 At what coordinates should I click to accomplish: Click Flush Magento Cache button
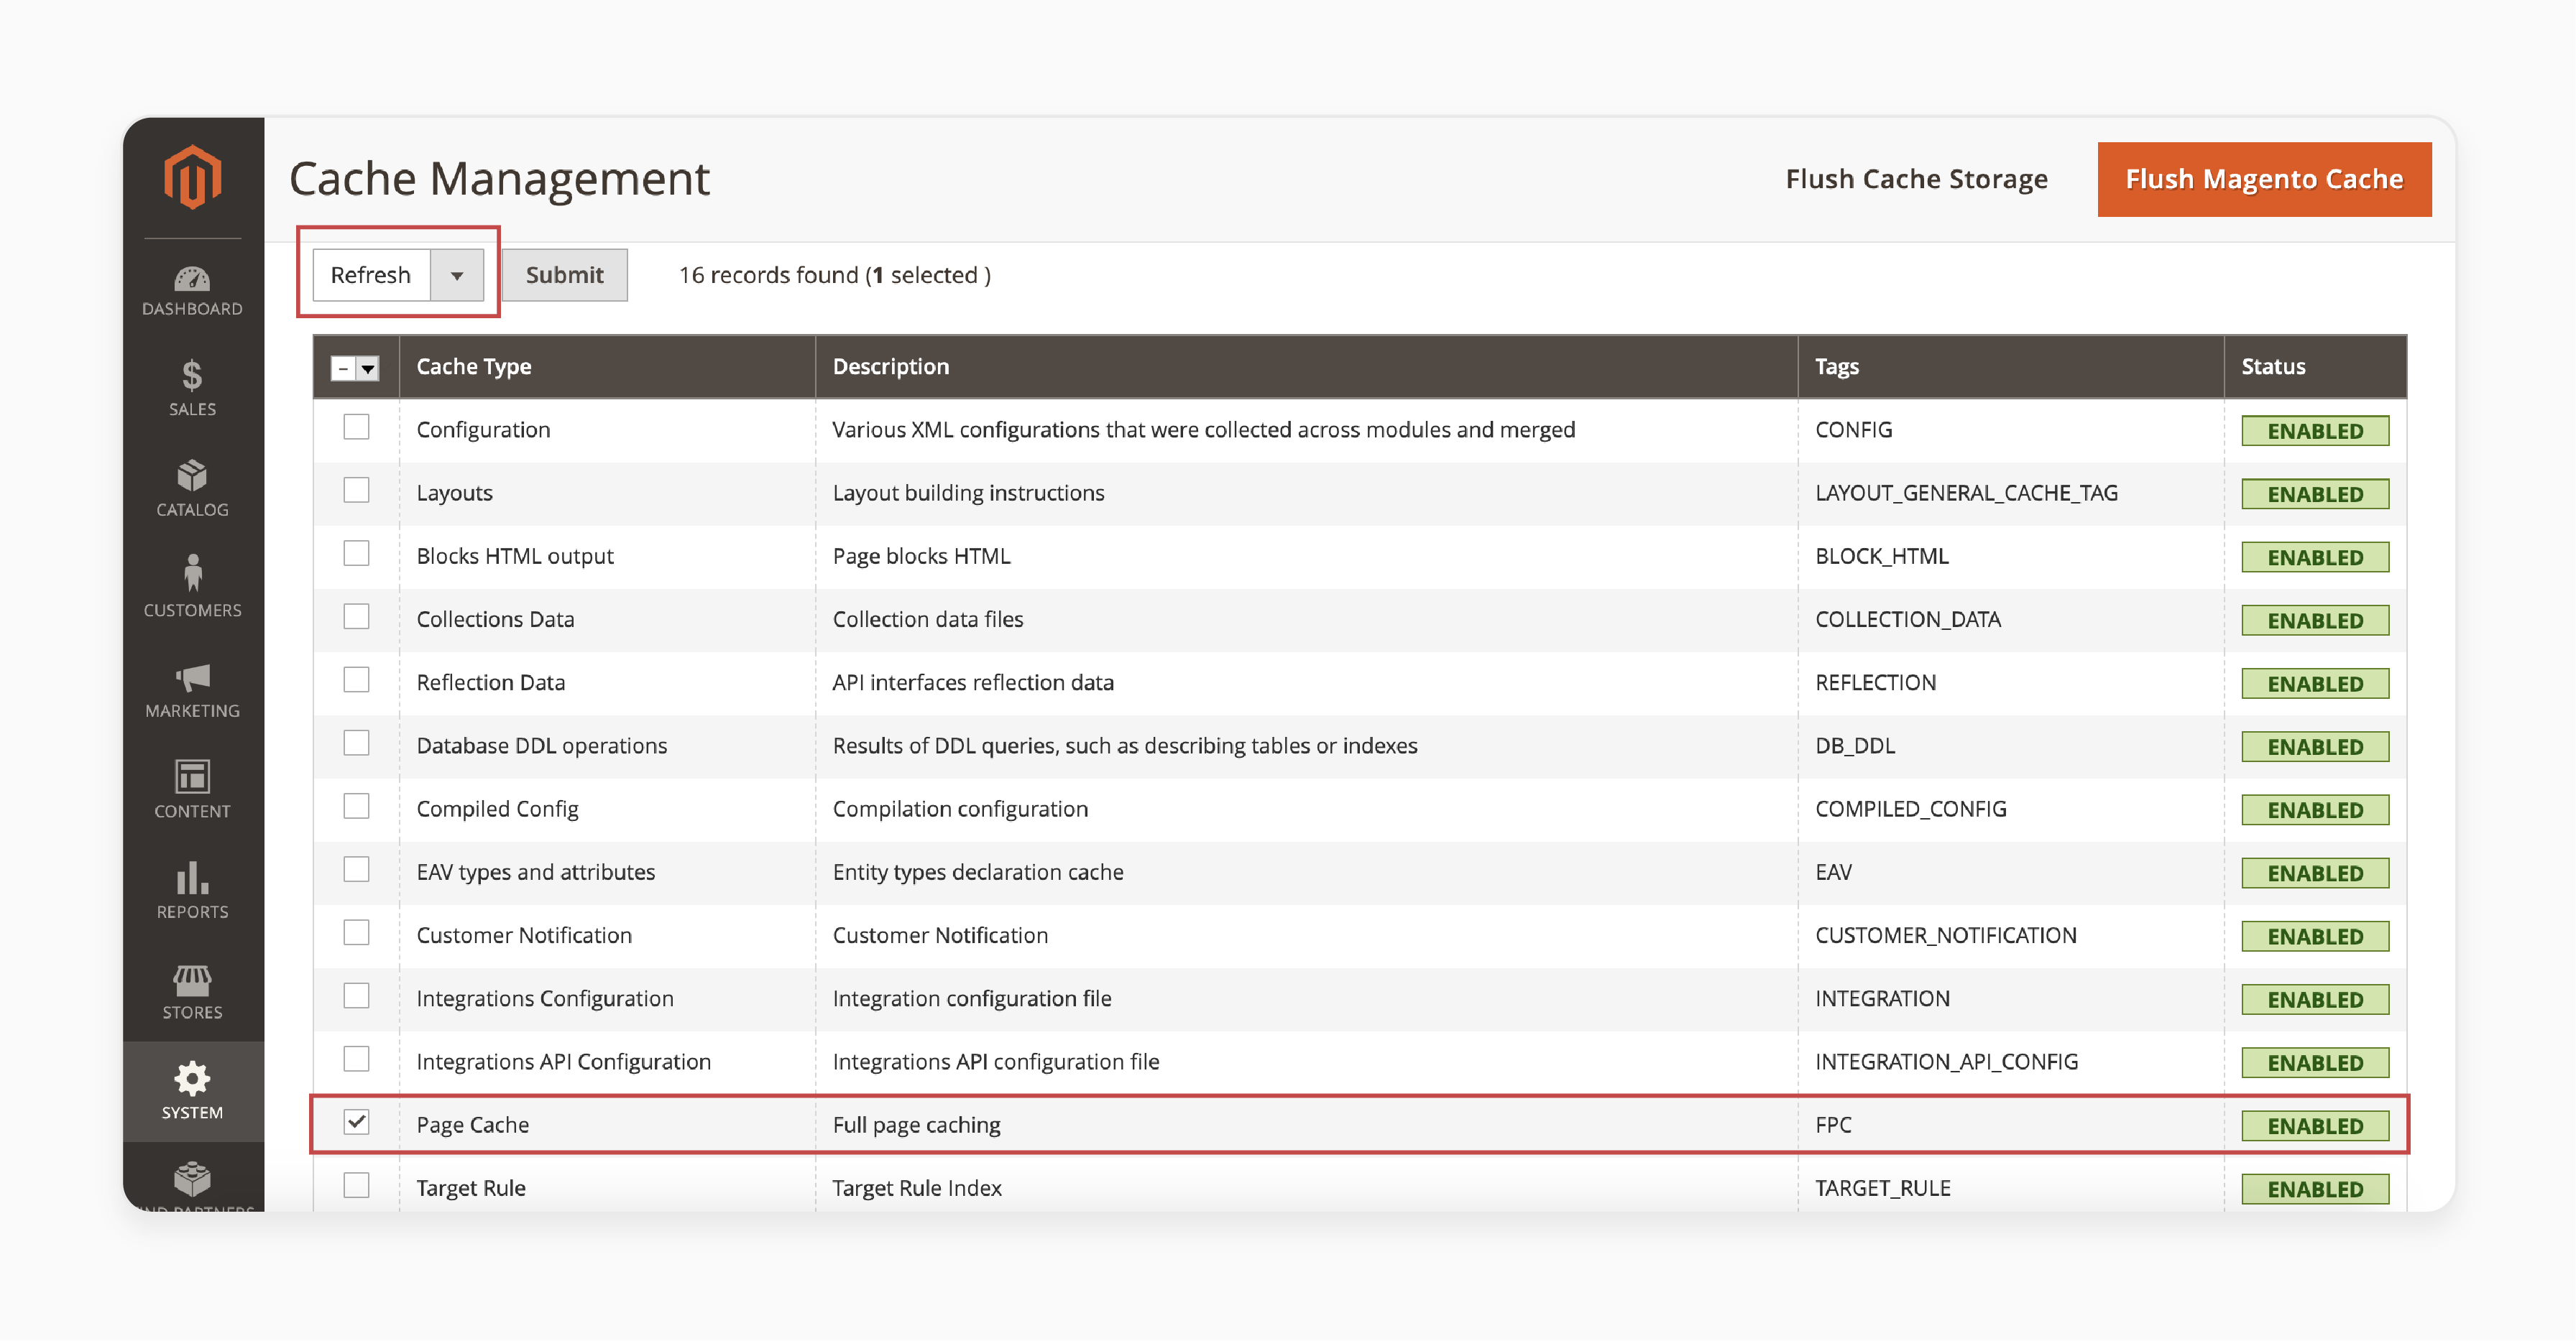[x=2264, y=179]
